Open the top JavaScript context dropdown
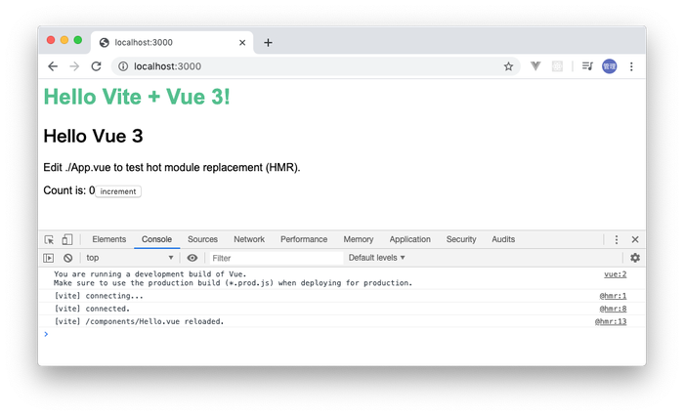The image size is (684, 416). click(130, 258)
